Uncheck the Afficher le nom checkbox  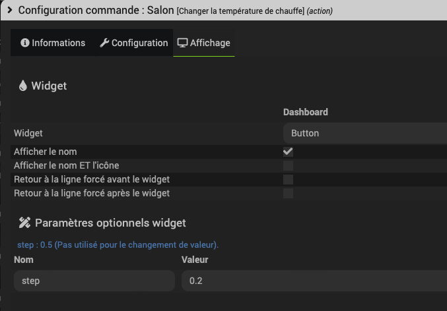pos(288,152)
